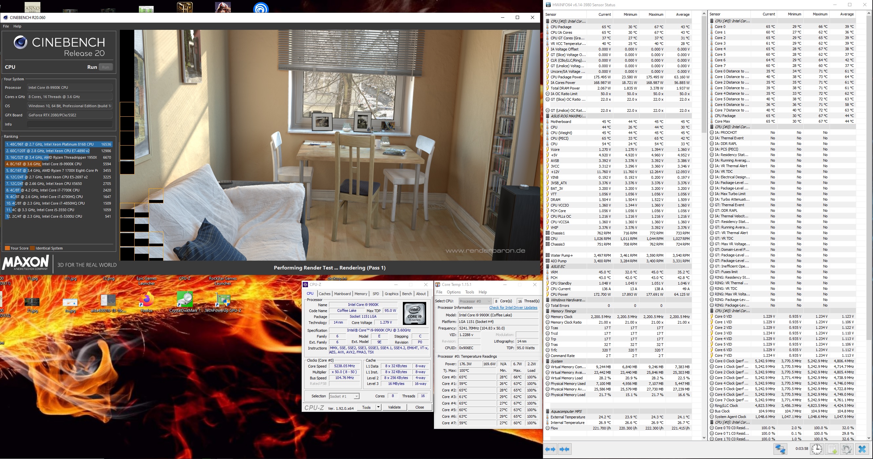This screenshot has height=459, width=873.
Task: Open Options menu in Core Temp
Action: [x=453, y=292]
